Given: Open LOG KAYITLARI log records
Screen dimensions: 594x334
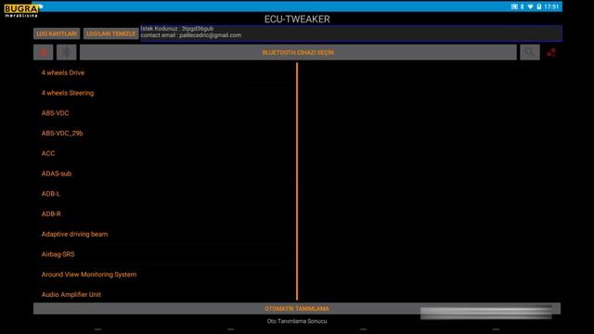Looking at the screenshot, I should click(x=57, y=33).
